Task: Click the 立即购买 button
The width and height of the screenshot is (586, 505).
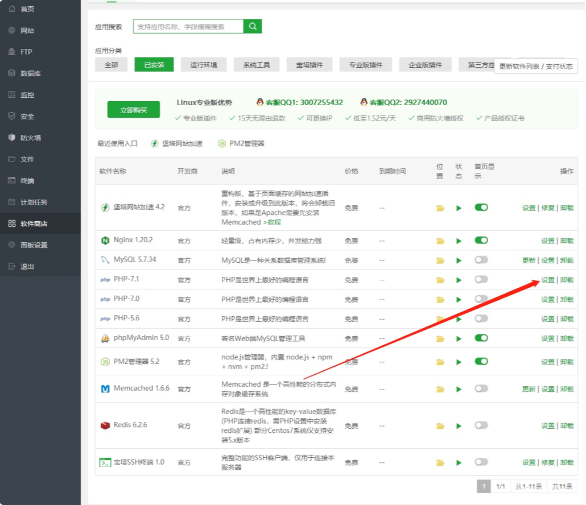Action: point(134,110)
